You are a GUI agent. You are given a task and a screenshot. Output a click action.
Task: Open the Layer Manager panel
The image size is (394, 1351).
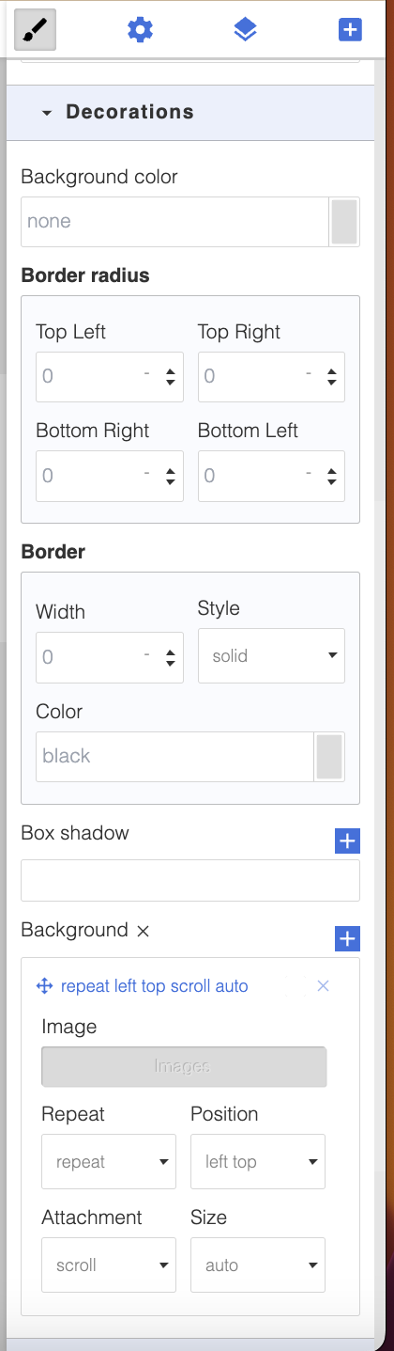click(x=245, y=30)
